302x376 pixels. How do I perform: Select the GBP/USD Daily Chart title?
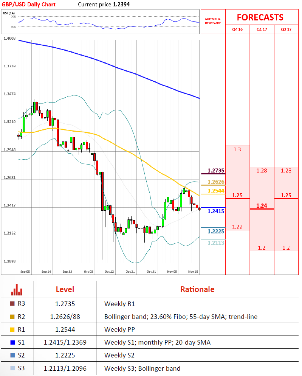pyautogui.click(x=28, y=4)
